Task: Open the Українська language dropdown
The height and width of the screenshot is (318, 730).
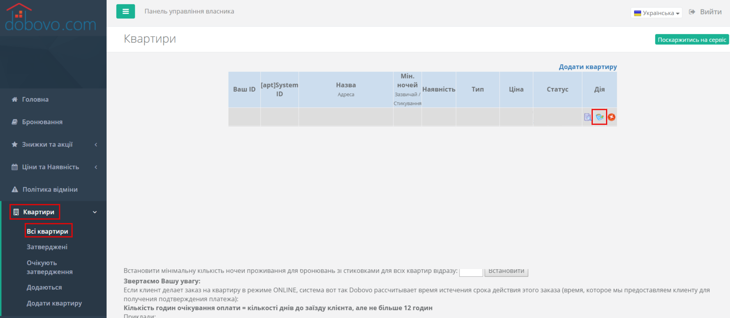Action: point(656,13)
